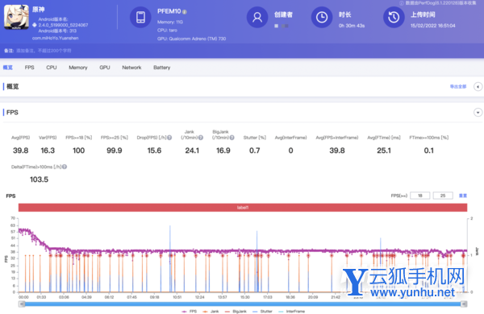Click the right handle of the time range slider
This screenshot has width=484, height=314.
464,304
